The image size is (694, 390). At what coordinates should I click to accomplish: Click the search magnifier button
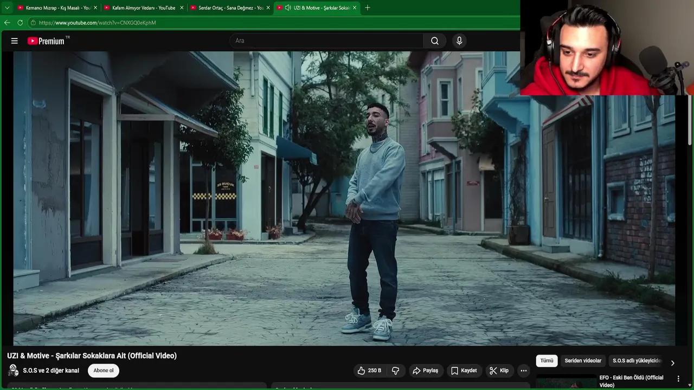coord(435,41)
